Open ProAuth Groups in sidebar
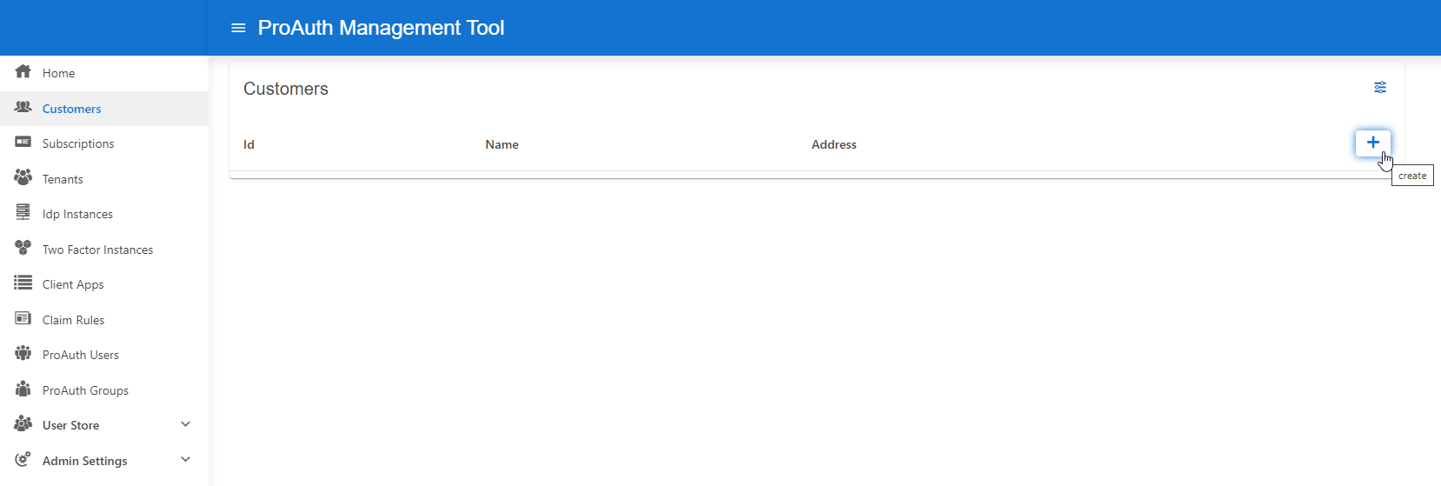Viewport: 1441px width, 486px height. click(85, 390)
